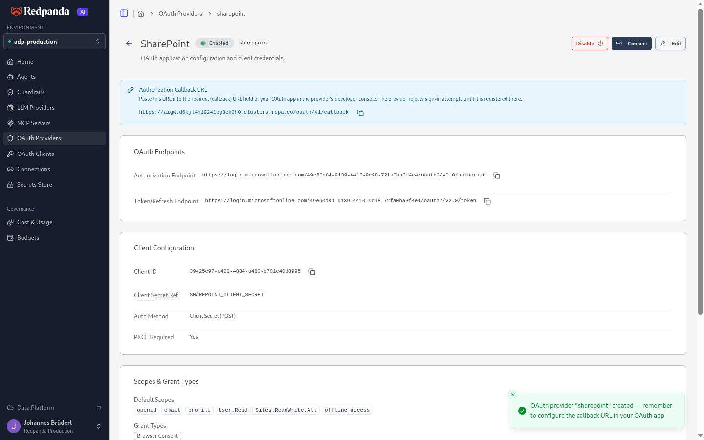Screen dimensions: 704x440
Task: Copy the Authorization Endpoint URL
Action: coord(497,176)
